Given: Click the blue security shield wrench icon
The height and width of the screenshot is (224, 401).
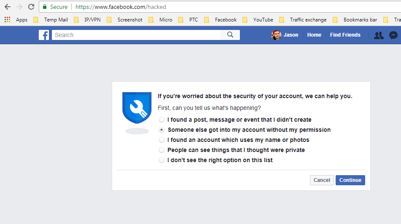Looking at the screenshot, I should [137, 108].
